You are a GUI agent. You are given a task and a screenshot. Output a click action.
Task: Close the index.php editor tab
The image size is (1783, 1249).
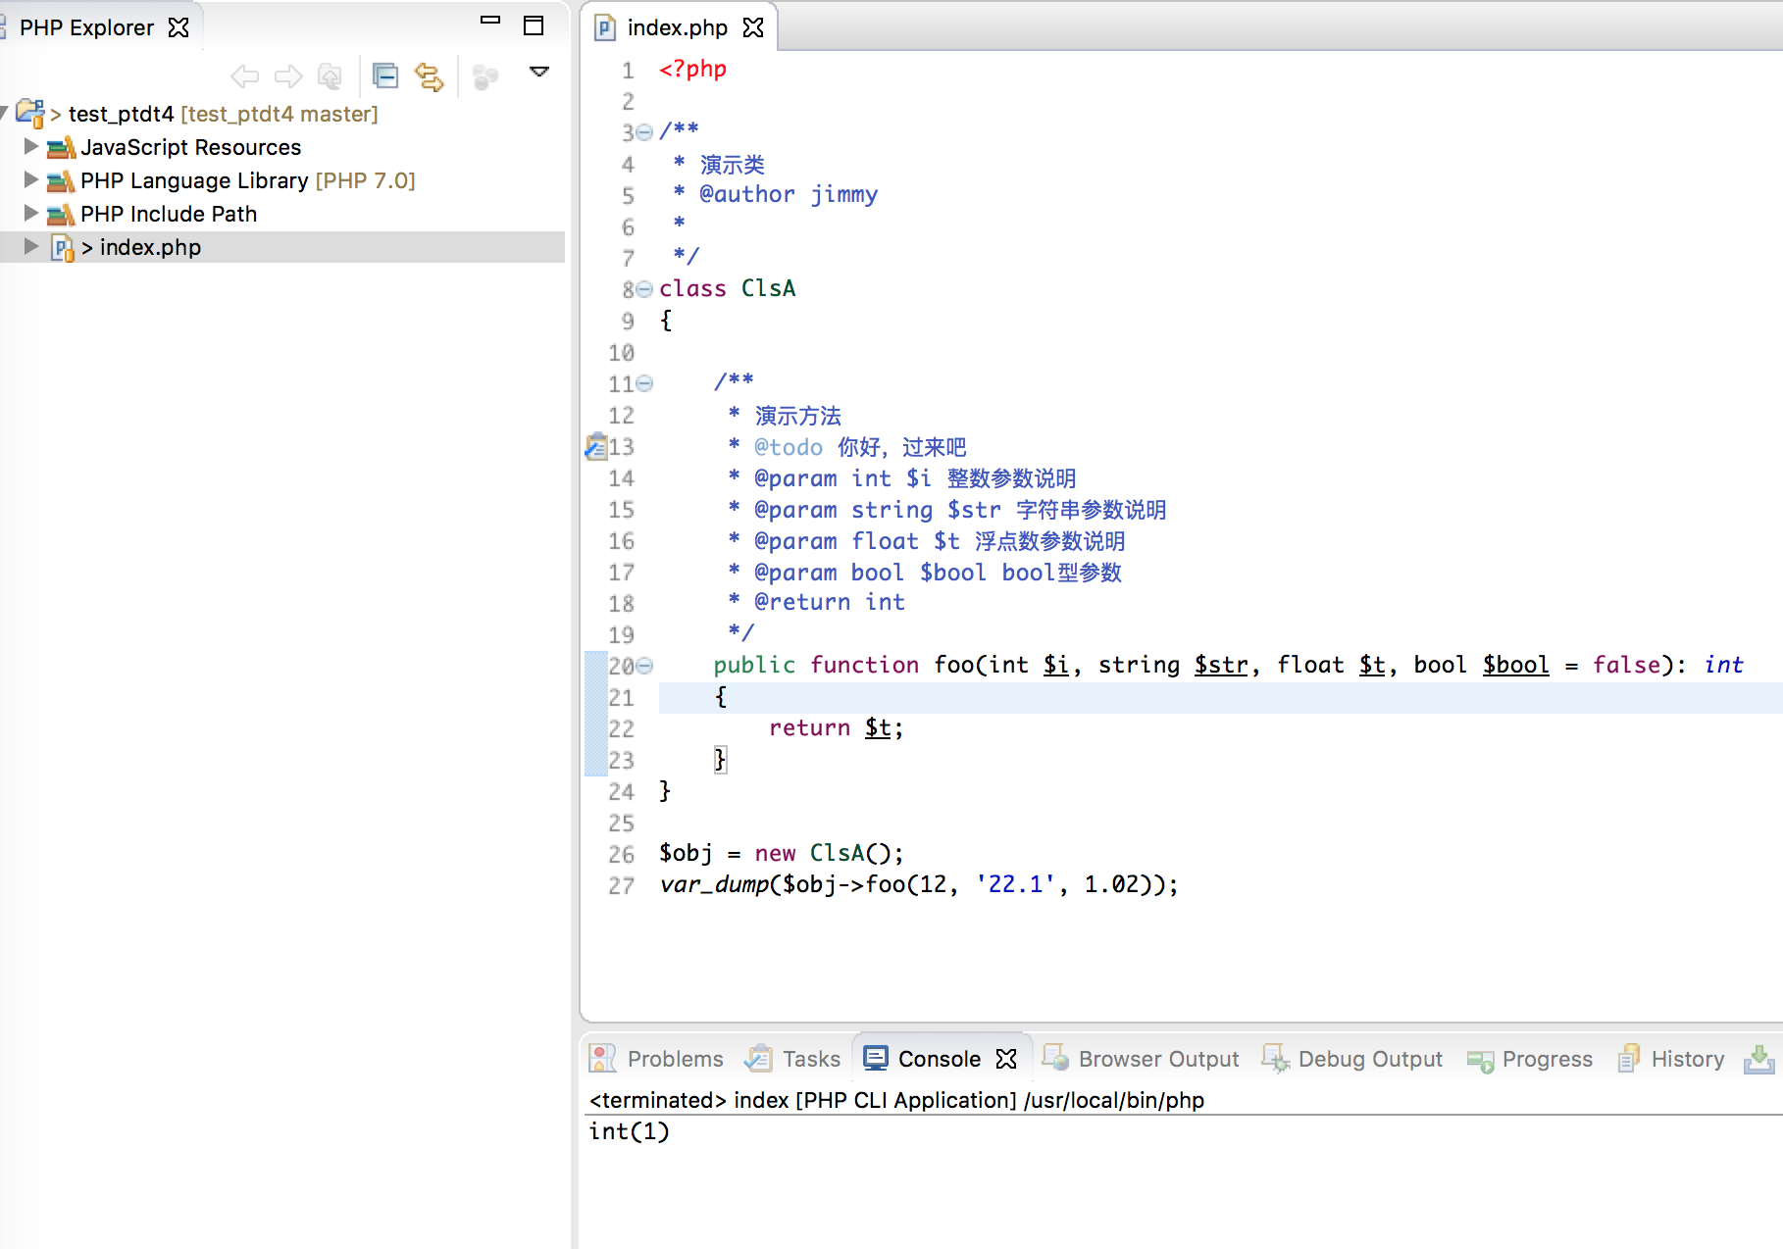[x=753, y=27]
